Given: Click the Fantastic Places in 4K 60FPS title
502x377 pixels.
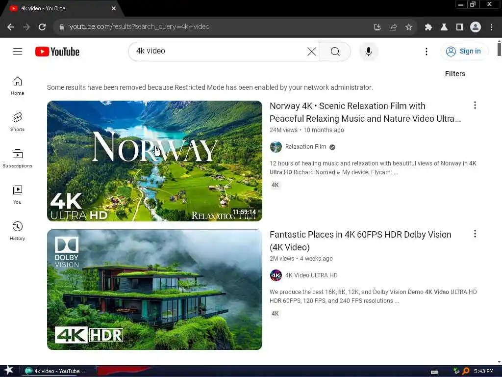Looking at the screenshot, I should click(360, 241).
